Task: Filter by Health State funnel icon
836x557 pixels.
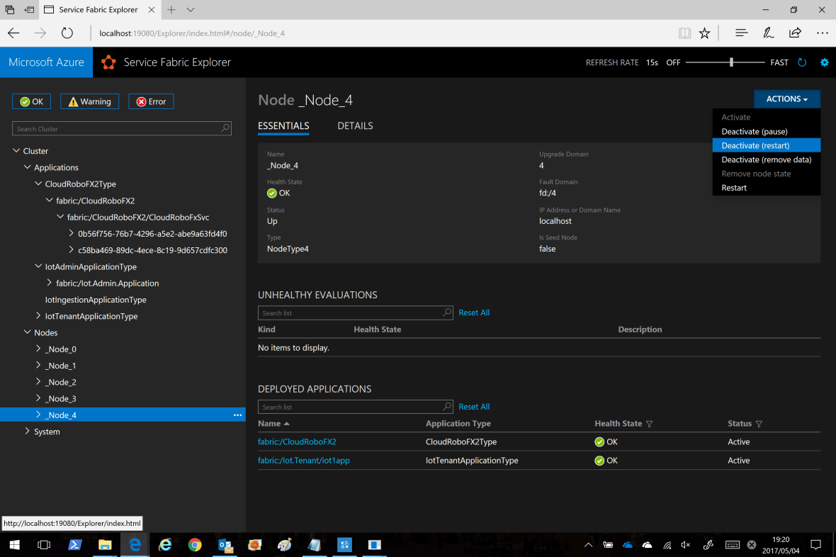Action: point(650,424)
